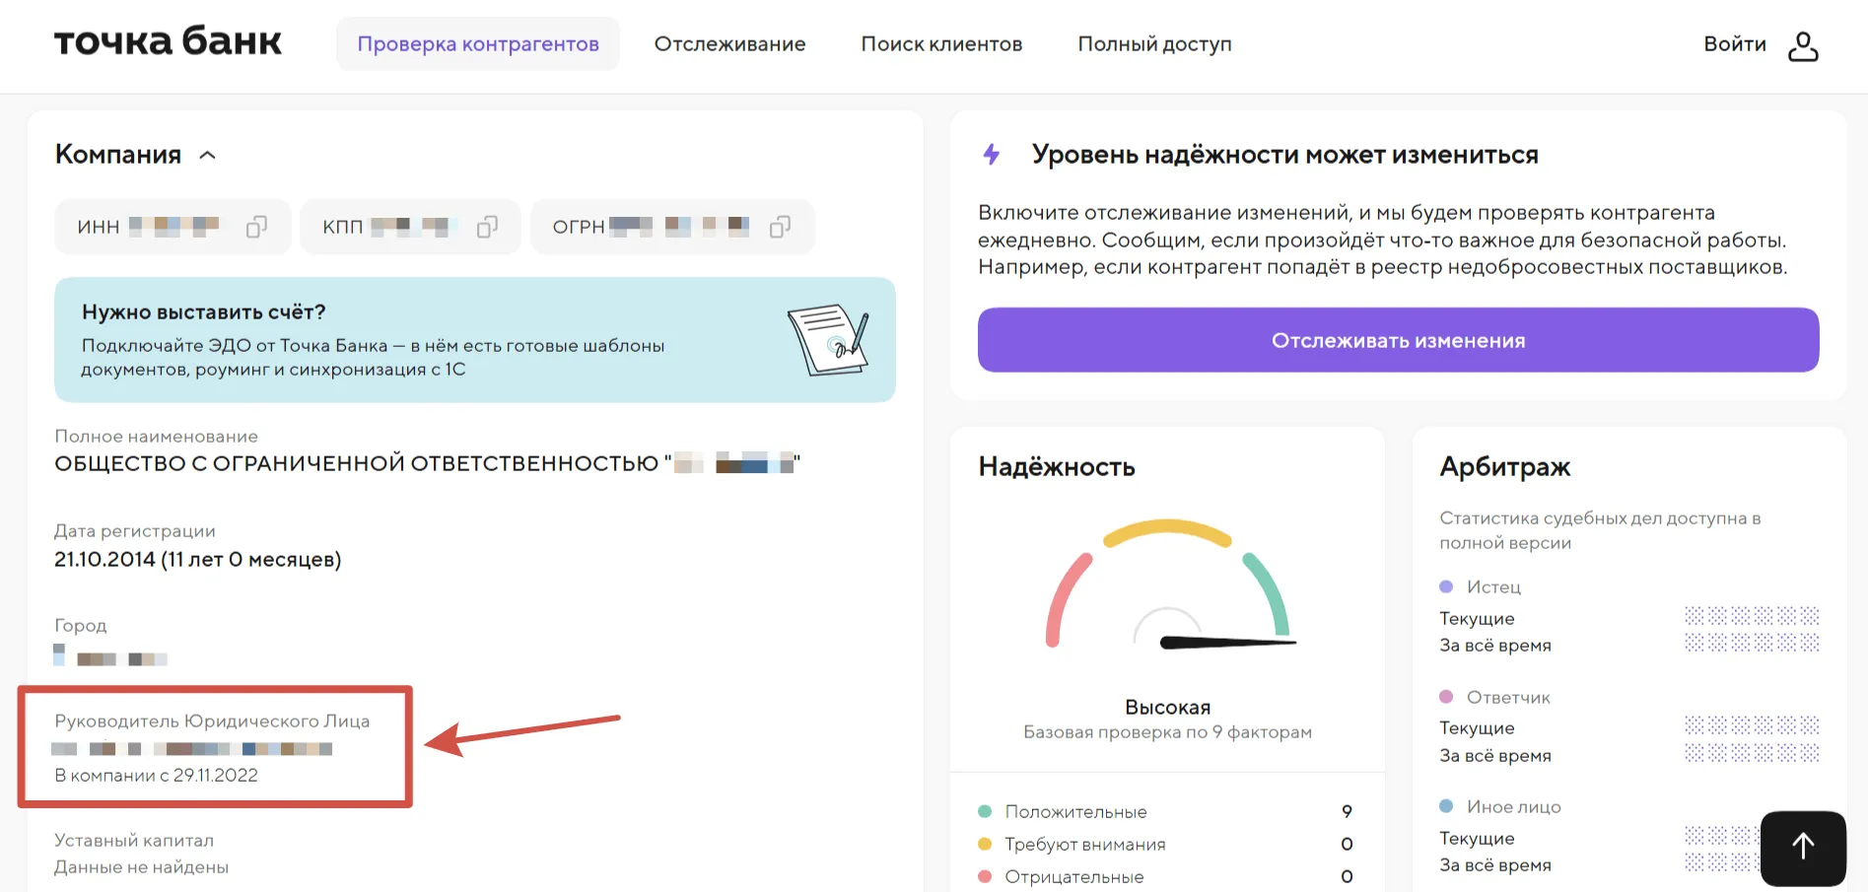Click the purple Истец legend dot
Image resolution: width=1868 pixels, height=892 pixels.
click(1445, 585)
